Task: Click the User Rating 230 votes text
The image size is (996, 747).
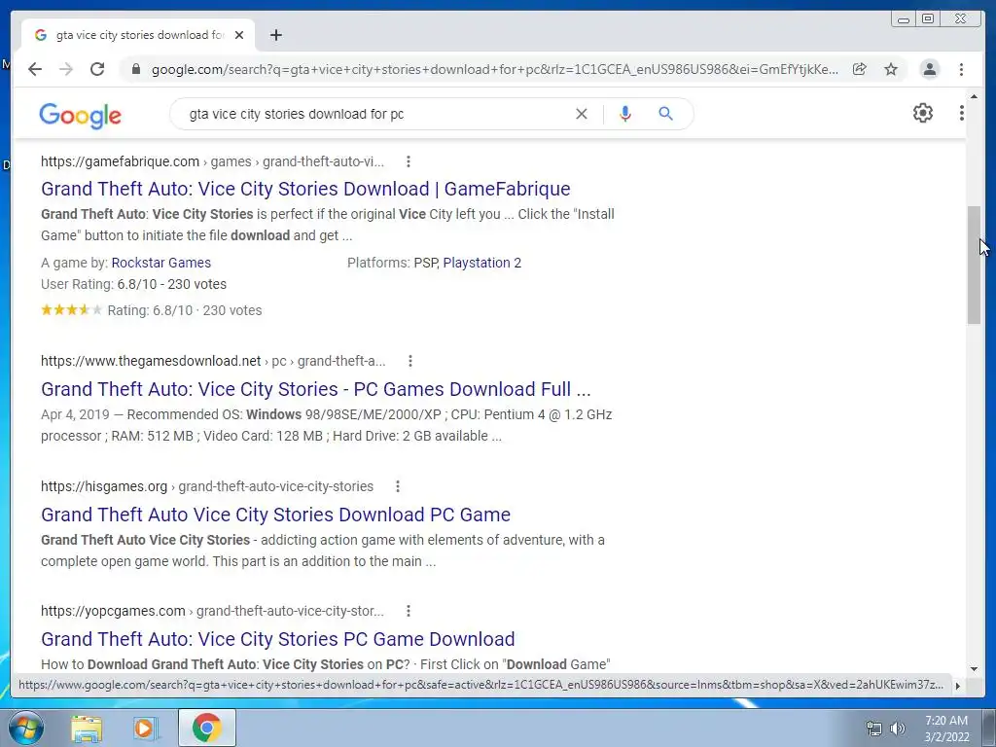Action: [x=133, y=285]
